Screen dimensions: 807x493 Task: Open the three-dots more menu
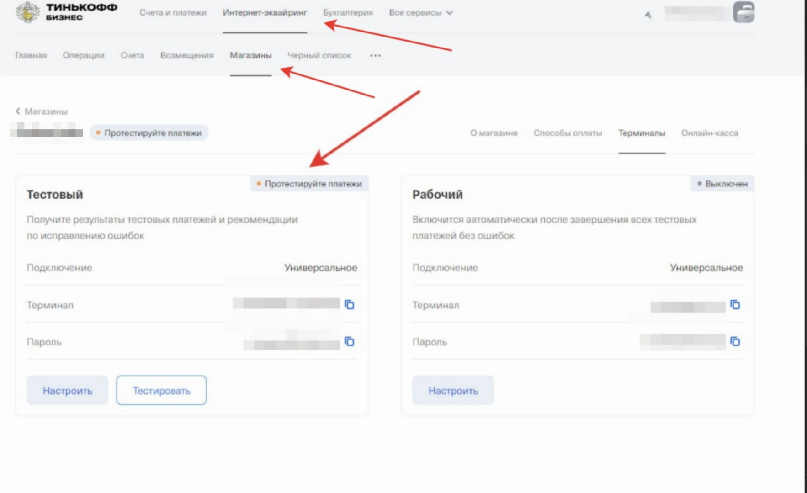pos(375,55)
